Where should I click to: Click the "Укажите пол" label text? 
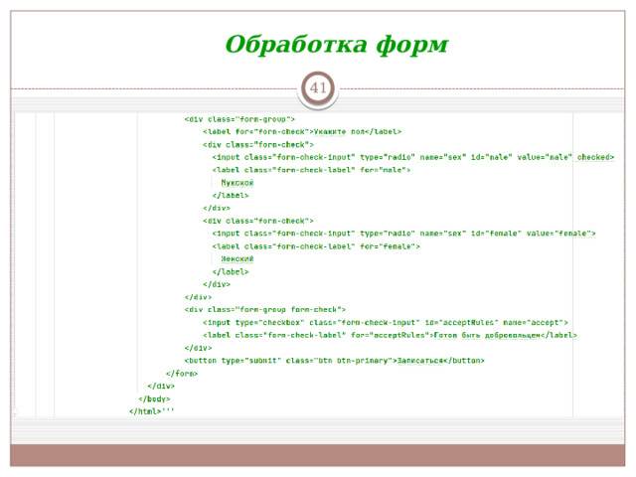(x=339, y=132)
